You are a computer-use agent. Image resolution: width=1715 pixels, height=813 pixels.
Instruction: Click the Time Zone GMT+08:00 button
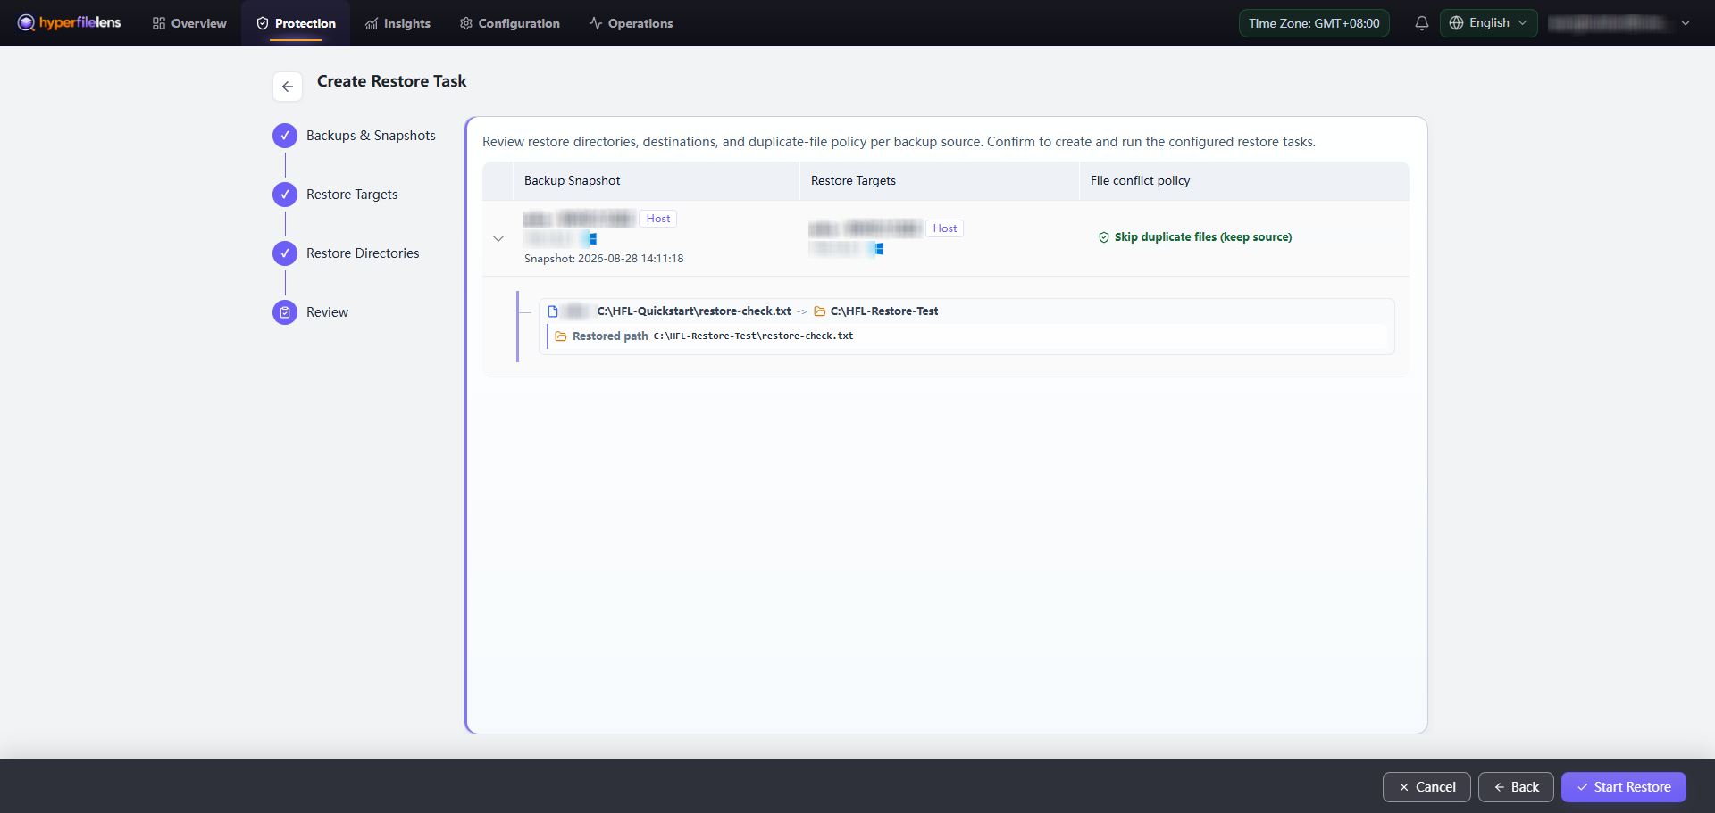[x=1314, y=23]
